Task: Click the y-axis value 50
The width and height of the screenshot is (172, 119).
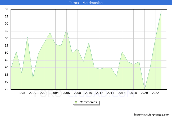Action: click(6, 53)
